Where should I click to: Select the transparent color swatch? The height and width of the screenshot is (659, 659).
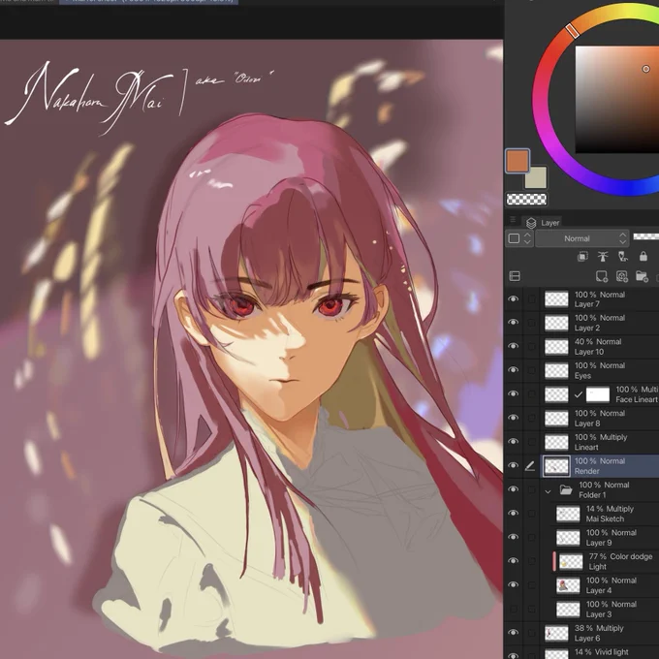coord(526,200)
